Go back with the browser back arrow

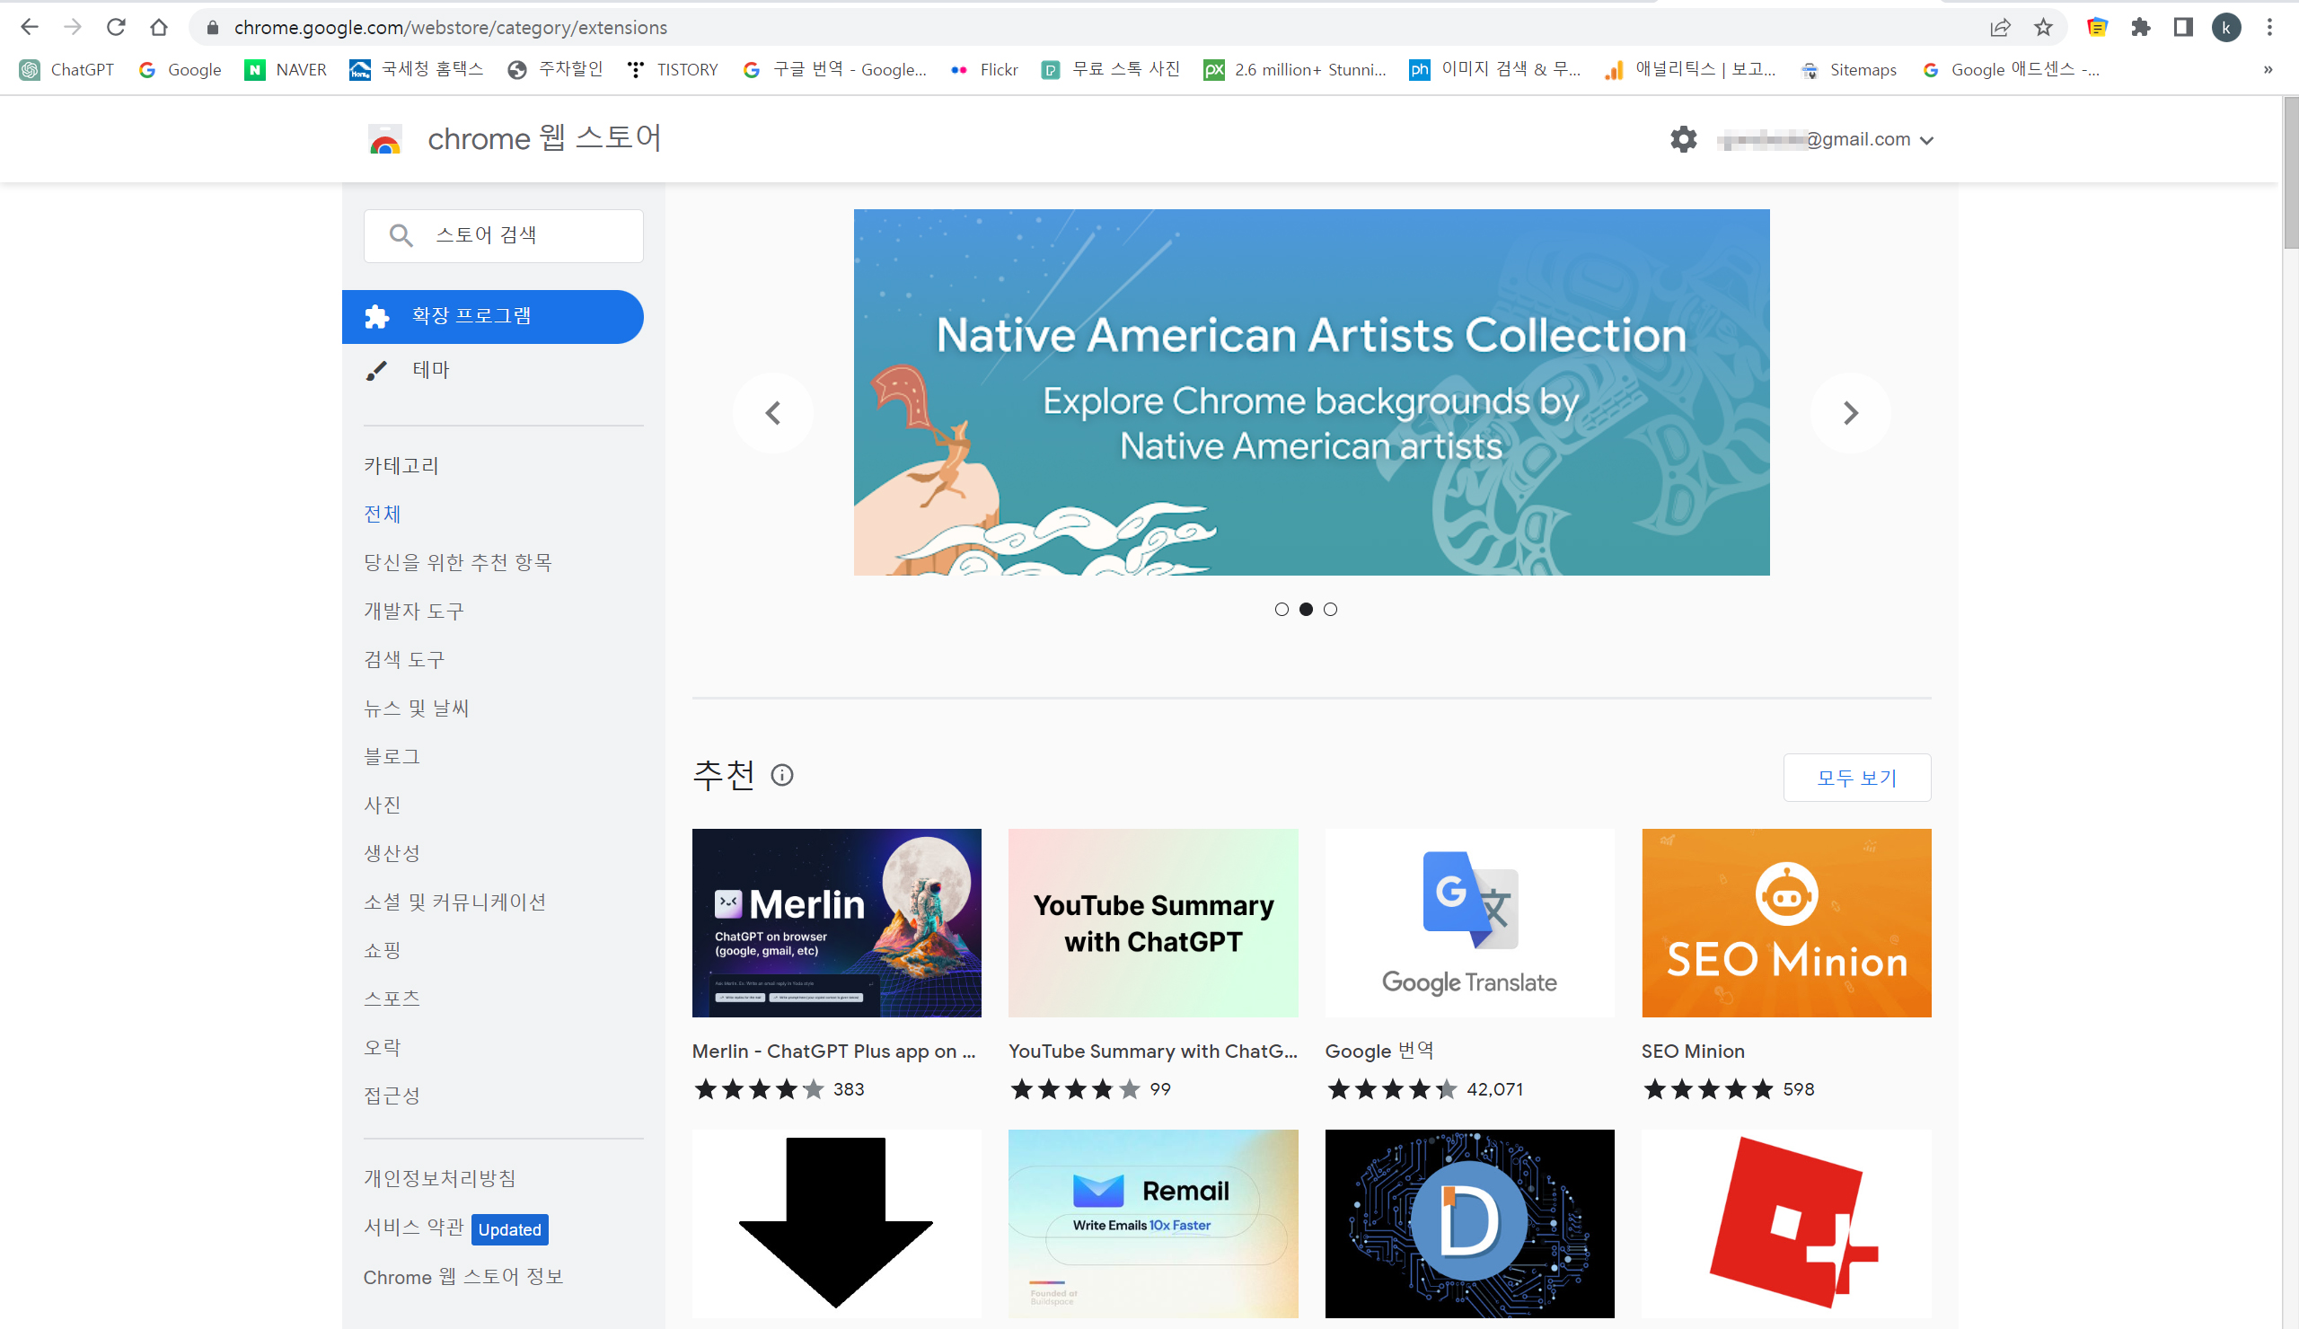click(30, 27)
